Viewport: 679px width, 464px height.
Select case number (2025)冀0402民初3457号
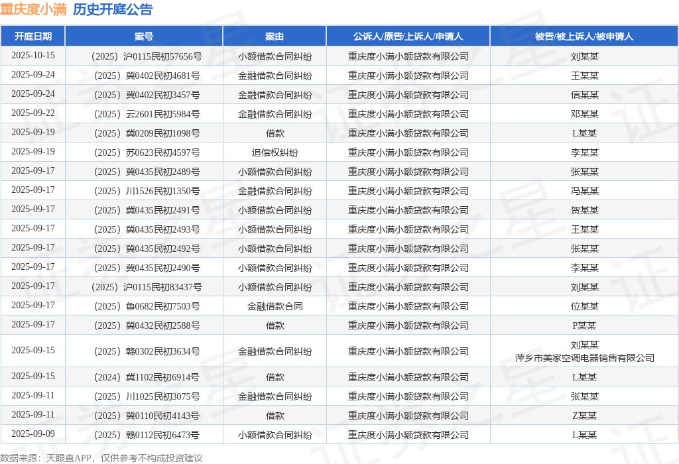[x=146, y=95]
